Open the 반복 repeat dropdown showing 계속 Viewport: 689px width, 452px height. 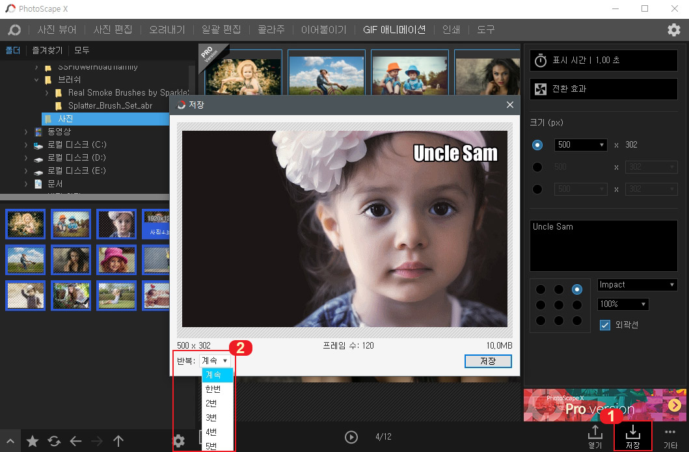[215, 361]
